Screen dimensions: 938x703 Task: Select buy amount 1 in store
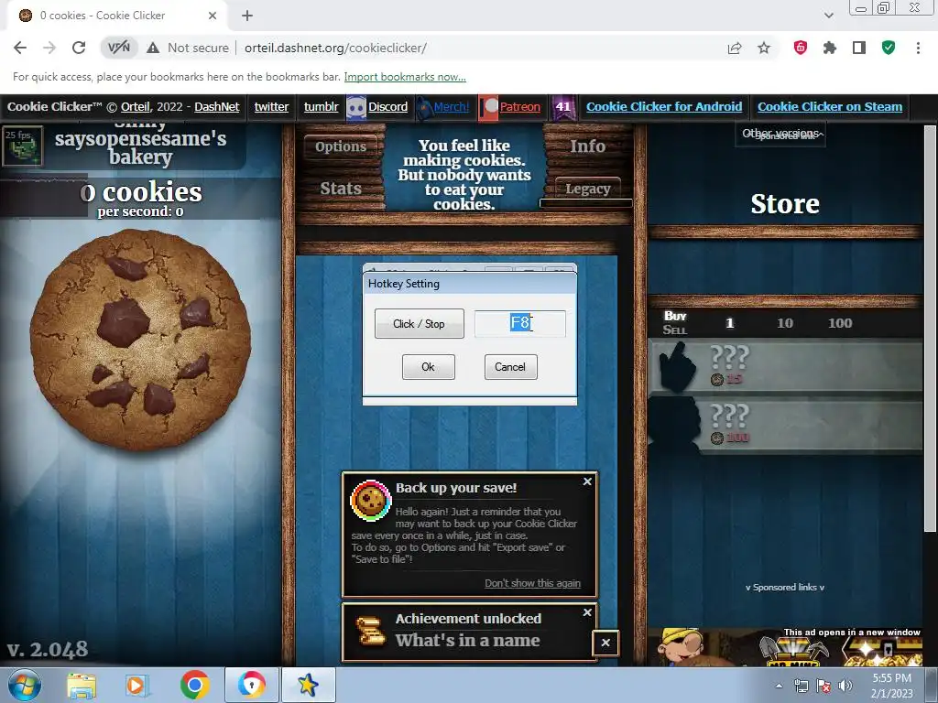click(x=729, y=323)
